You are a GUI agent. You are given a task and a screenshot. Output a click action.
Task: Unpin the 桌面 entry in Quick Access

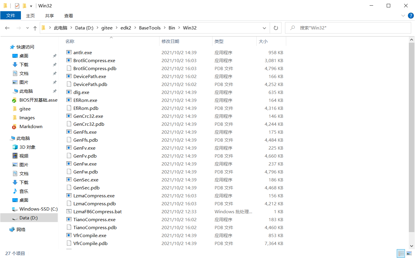point(54,56)
